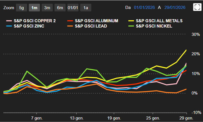Image resolution: width=203 pixels, height=122 pixels.
Task: Select the 5g zoom range
Action: [x=21, y=8]
